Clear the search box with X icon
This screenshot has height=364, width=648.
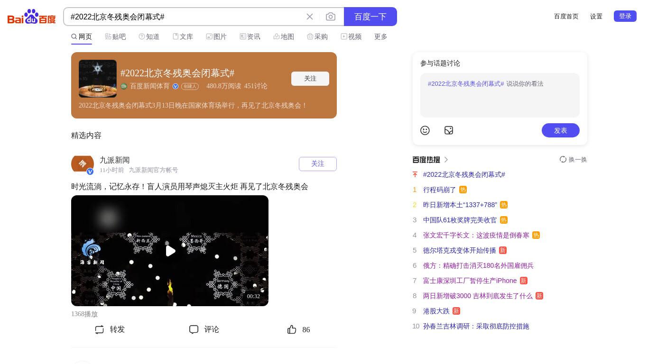[310, 17]
